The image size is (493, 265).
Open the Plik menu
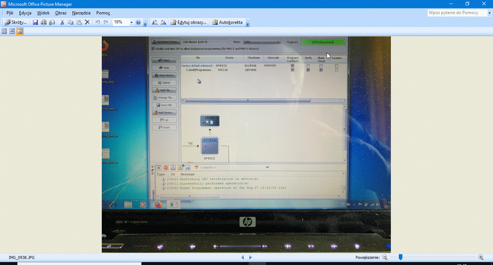click(x=10, y=13)
